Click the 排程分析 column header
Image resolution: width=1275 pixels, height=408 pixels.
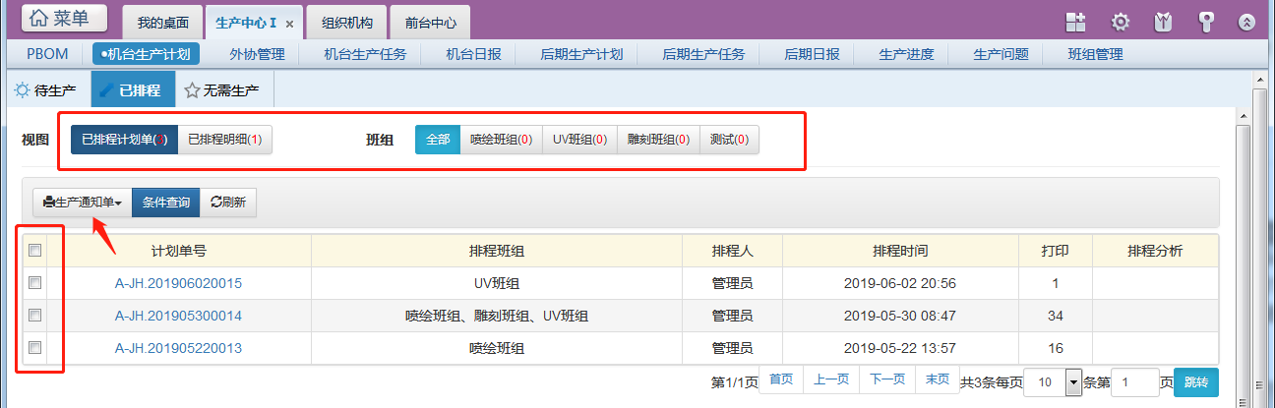[x=1155, y=251]
